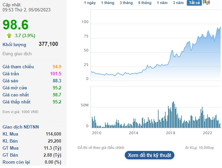Click the floor price 88.3
Image resolution: width=222 pixels, height=168 pixels.
(x=57, y=81)
